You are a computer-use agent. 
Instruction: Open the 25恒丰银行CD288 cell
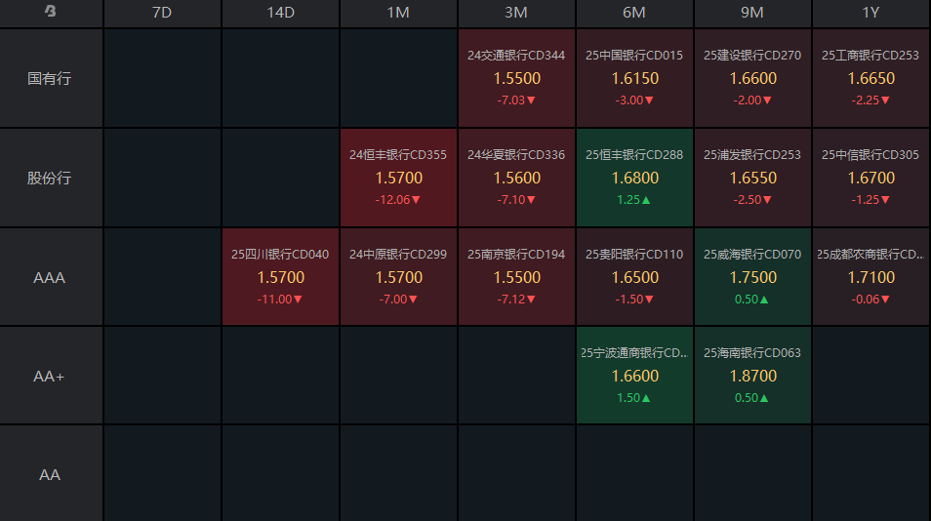coord(634,178)
